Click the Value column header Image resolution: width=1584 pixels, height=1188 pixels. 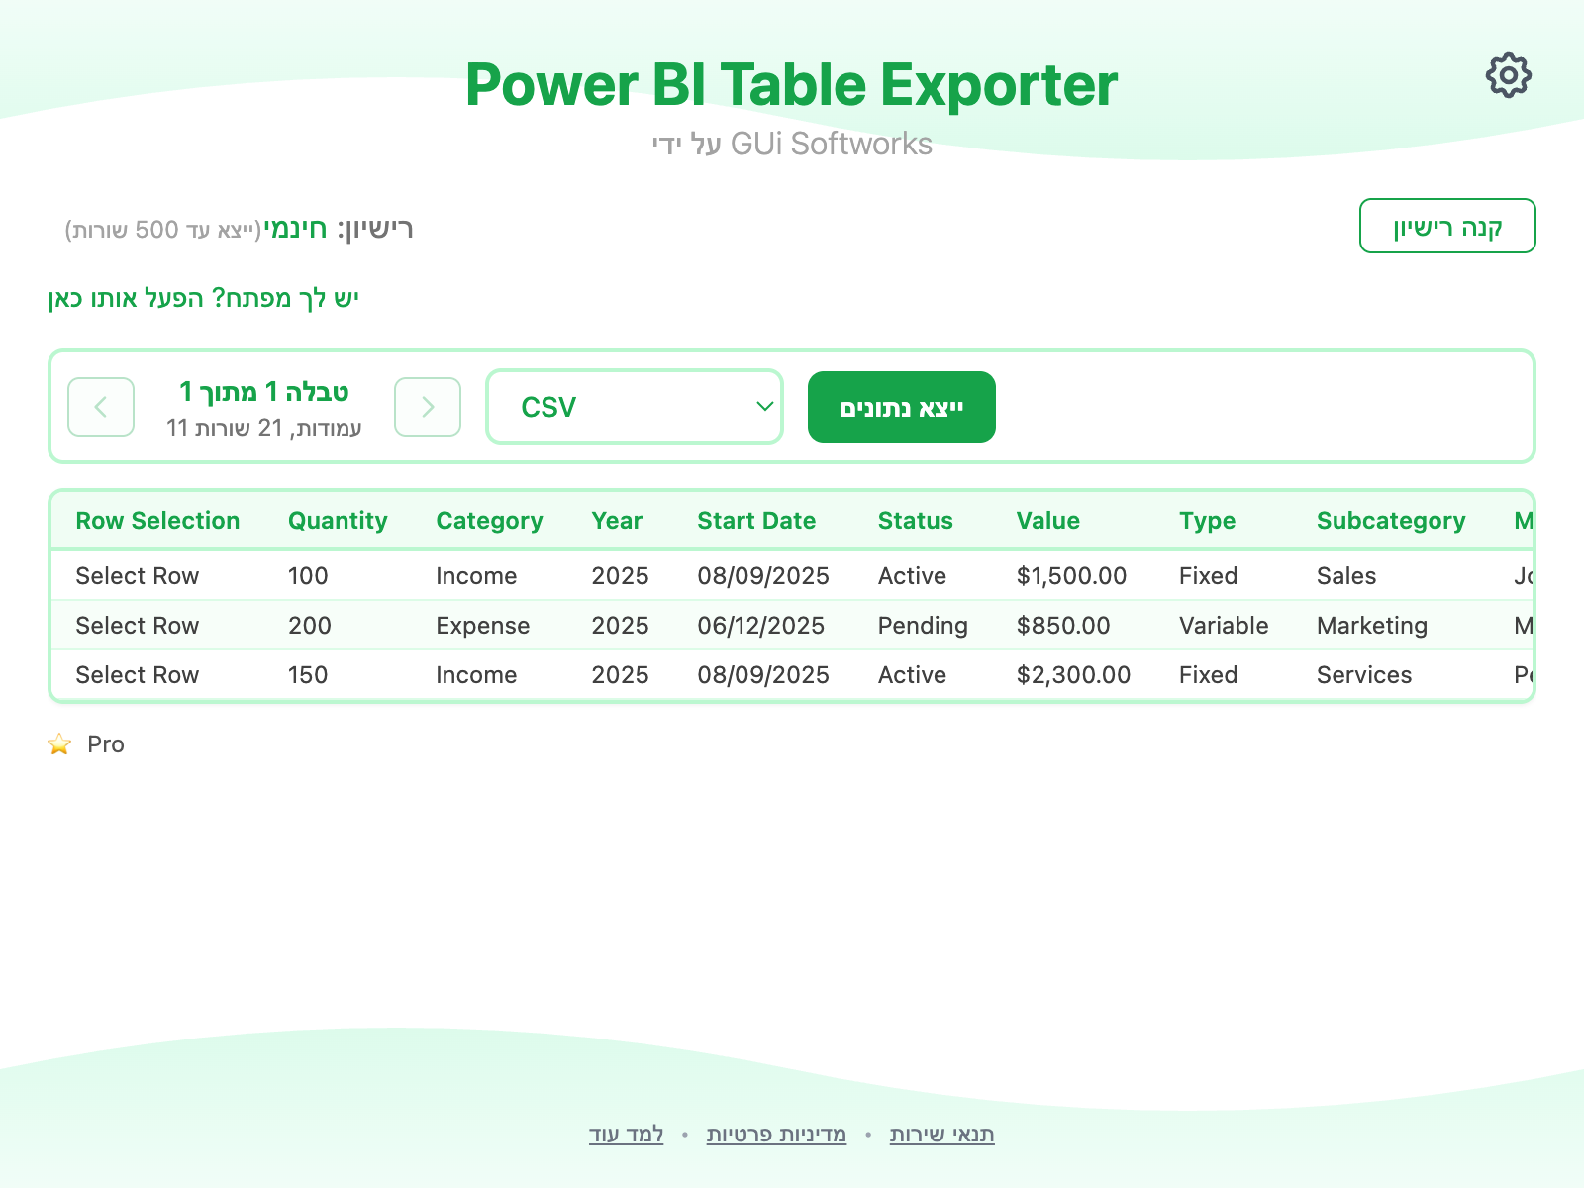[1047, 521]
